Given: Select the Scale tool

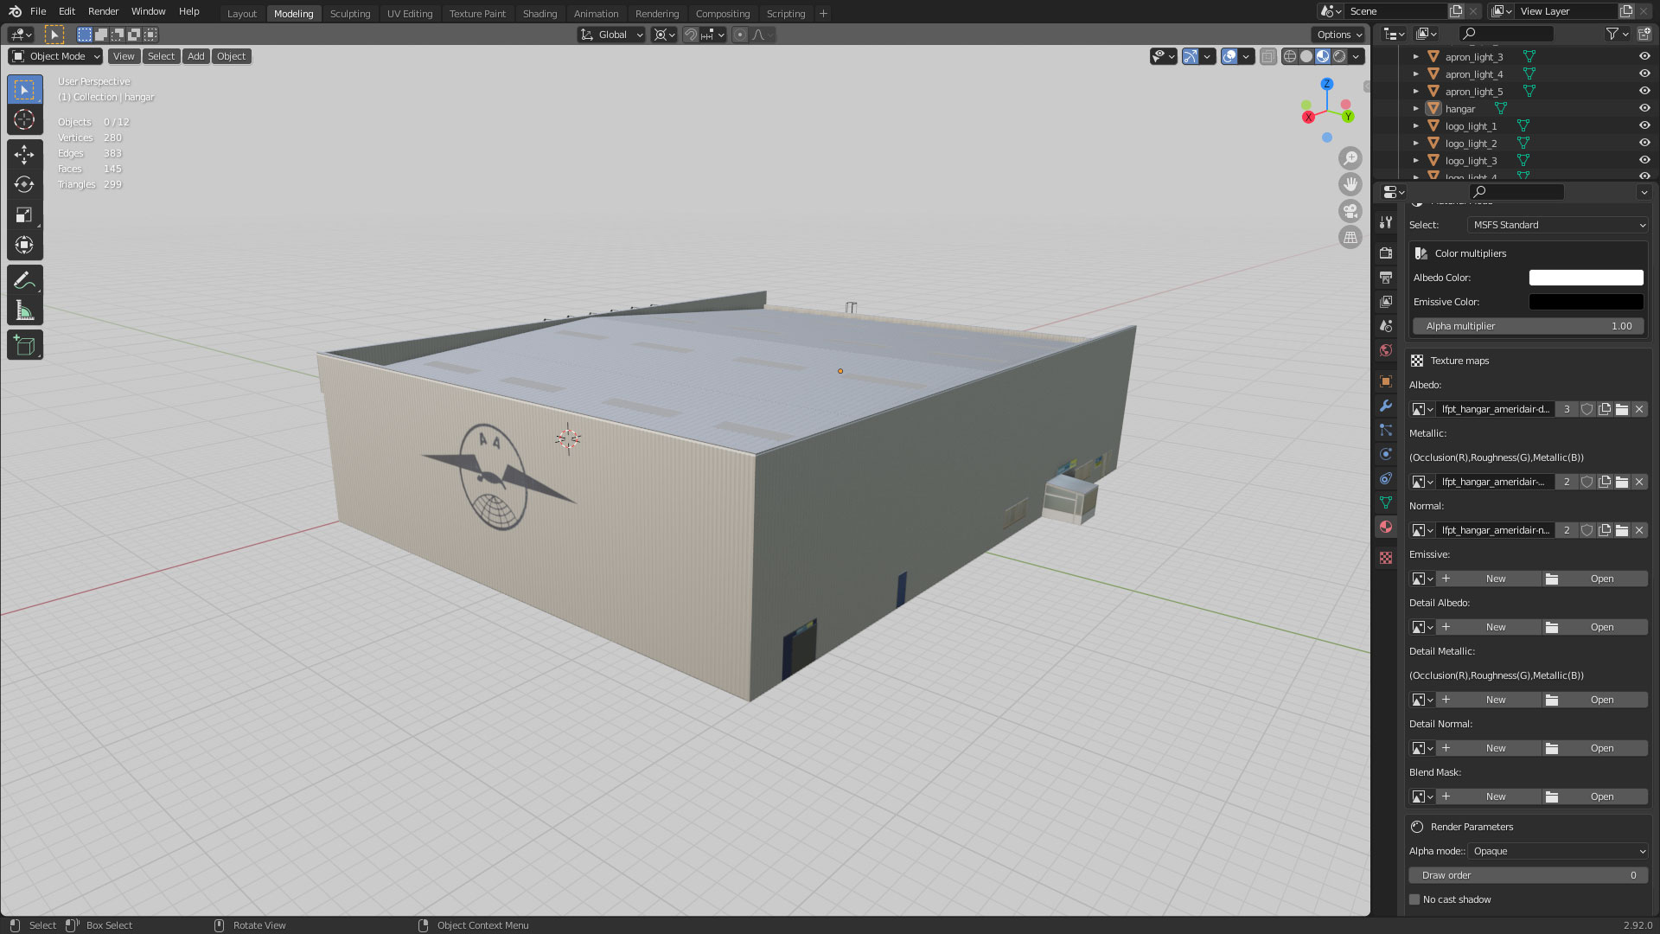Looking at the screenshot, I should pos(24,214).
